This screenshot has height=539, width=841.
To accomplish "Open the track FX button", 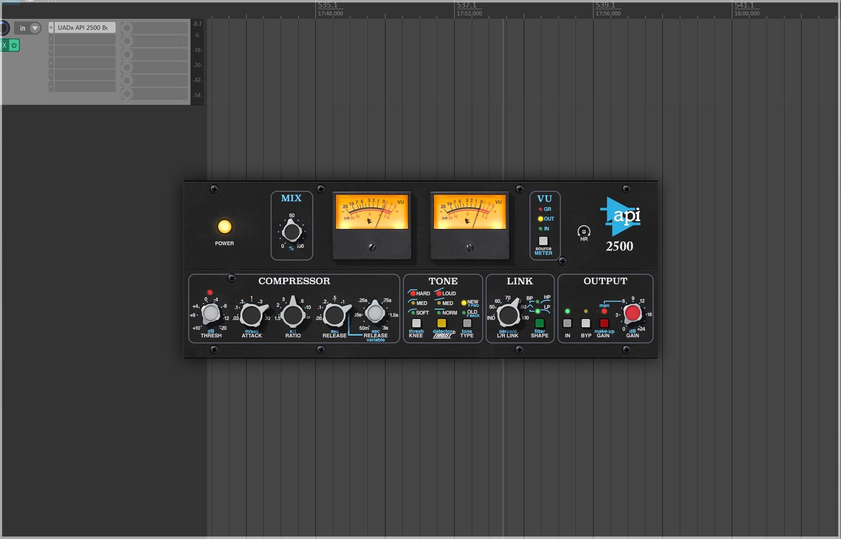I will point(4,45).
